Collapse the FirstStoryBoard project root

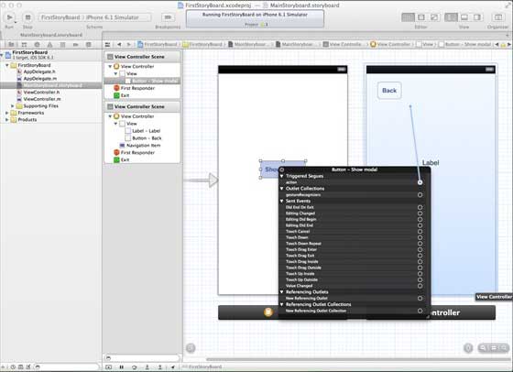coord(2,55)
